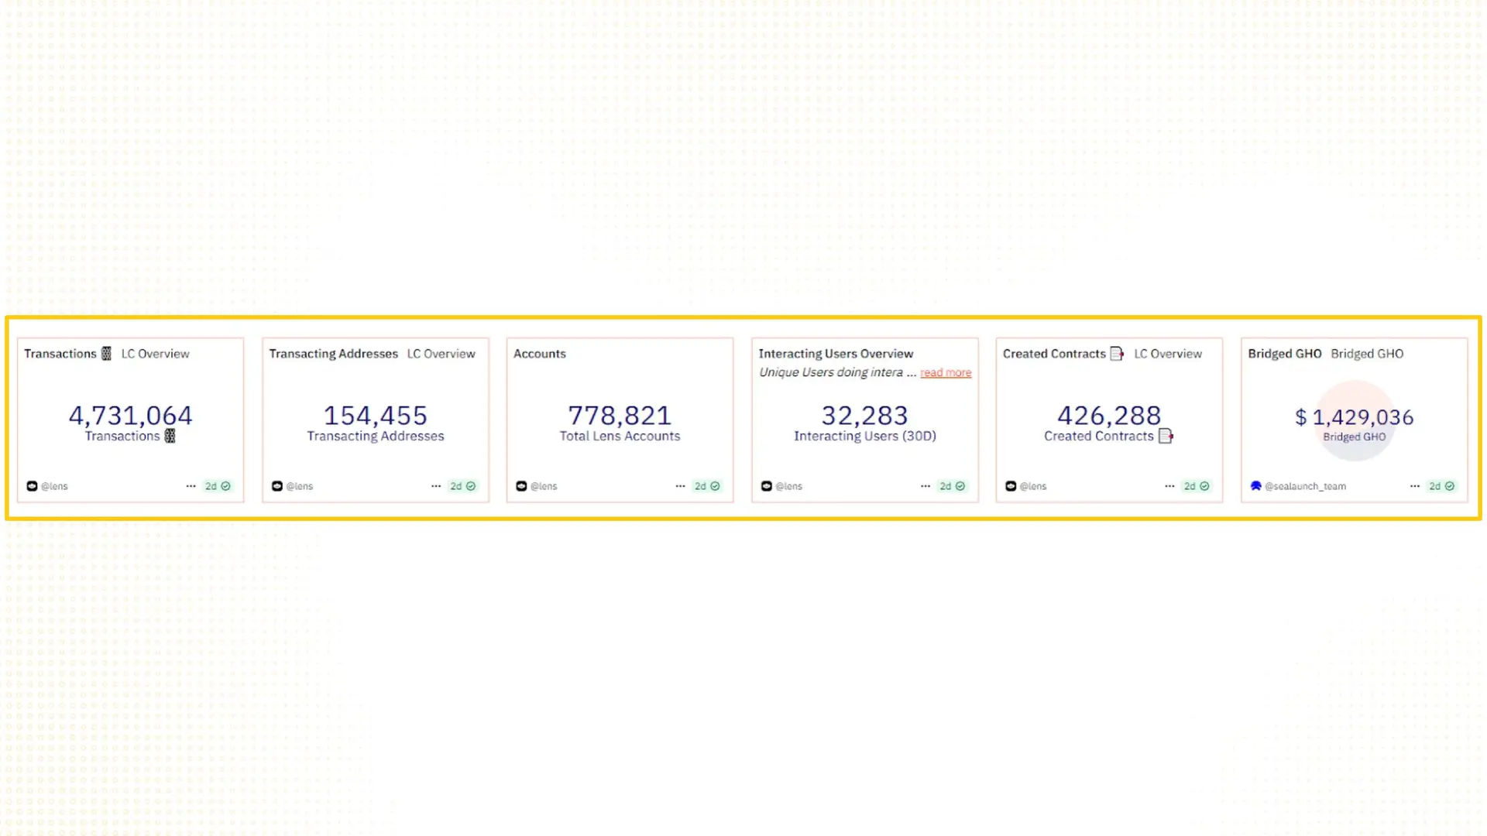Viewport: 1487px width, 836px height.
Task: Click the read more link
Action: point(946,372)
